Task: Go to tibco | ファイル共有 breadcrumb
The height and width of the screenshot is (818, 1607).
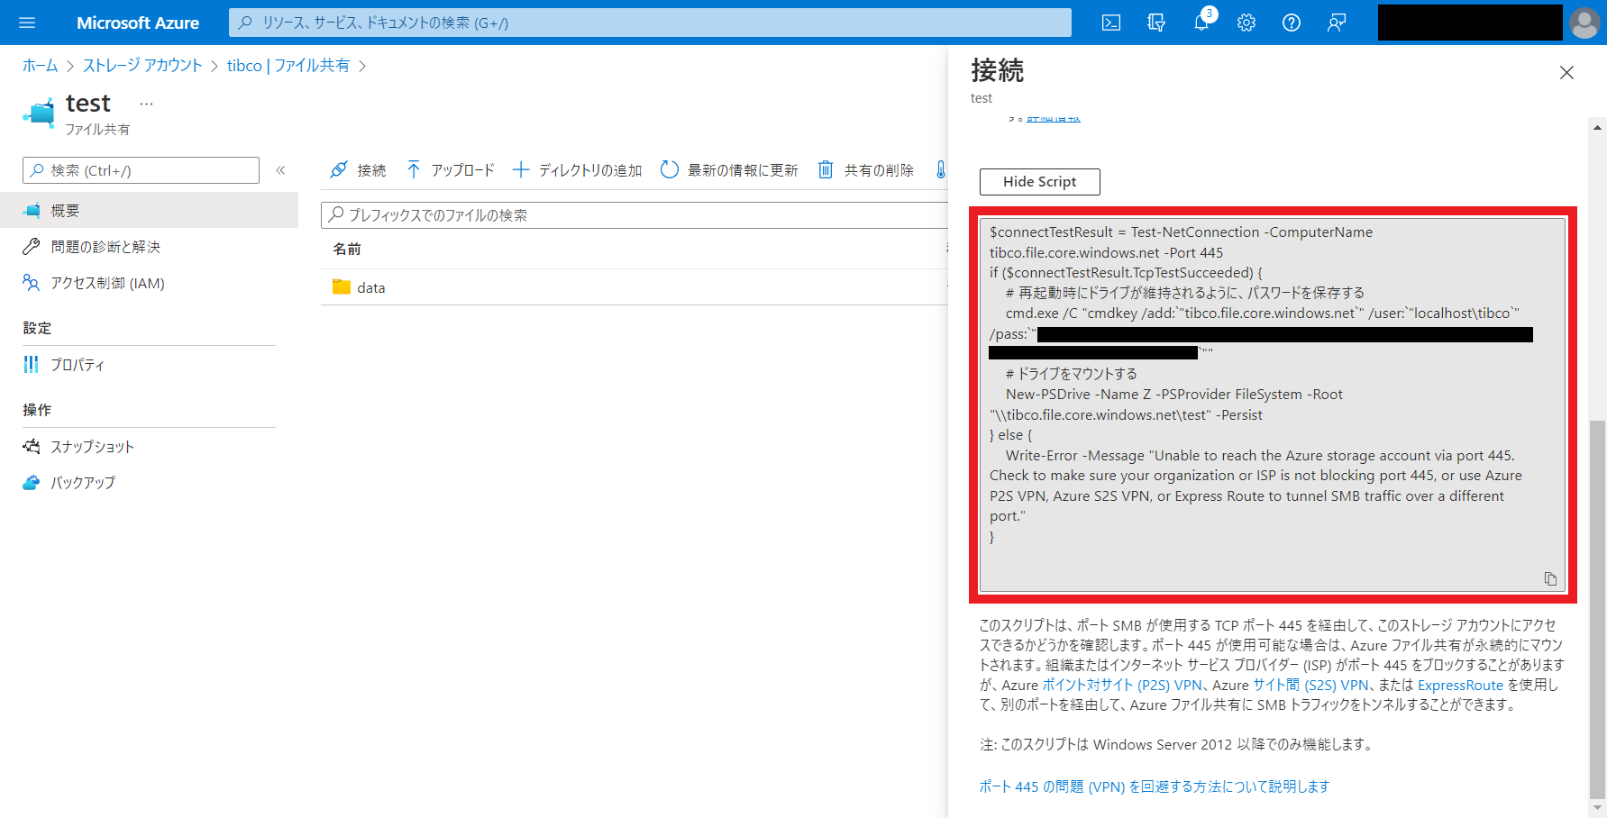Action: pos(288,66)
